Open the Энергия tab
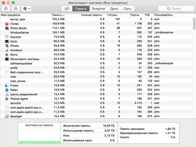 click(98, 9)
